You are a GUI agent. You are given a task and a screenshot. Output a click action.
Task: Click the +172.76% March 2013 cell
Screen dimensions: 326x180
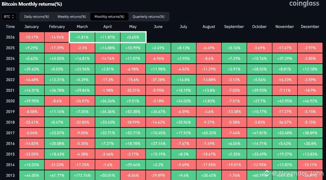pyautogui.click(x=82, y=175)
